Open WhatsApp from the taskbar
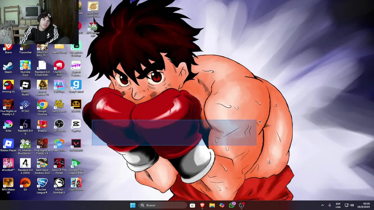 click(232, 205)
